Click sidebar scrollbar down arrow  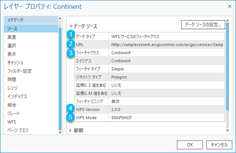click(60, 133)
